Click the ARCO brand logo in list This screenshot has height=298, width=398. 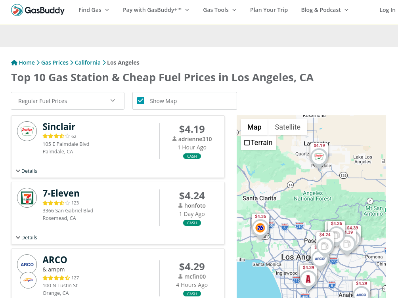click(x=27, y=264)
